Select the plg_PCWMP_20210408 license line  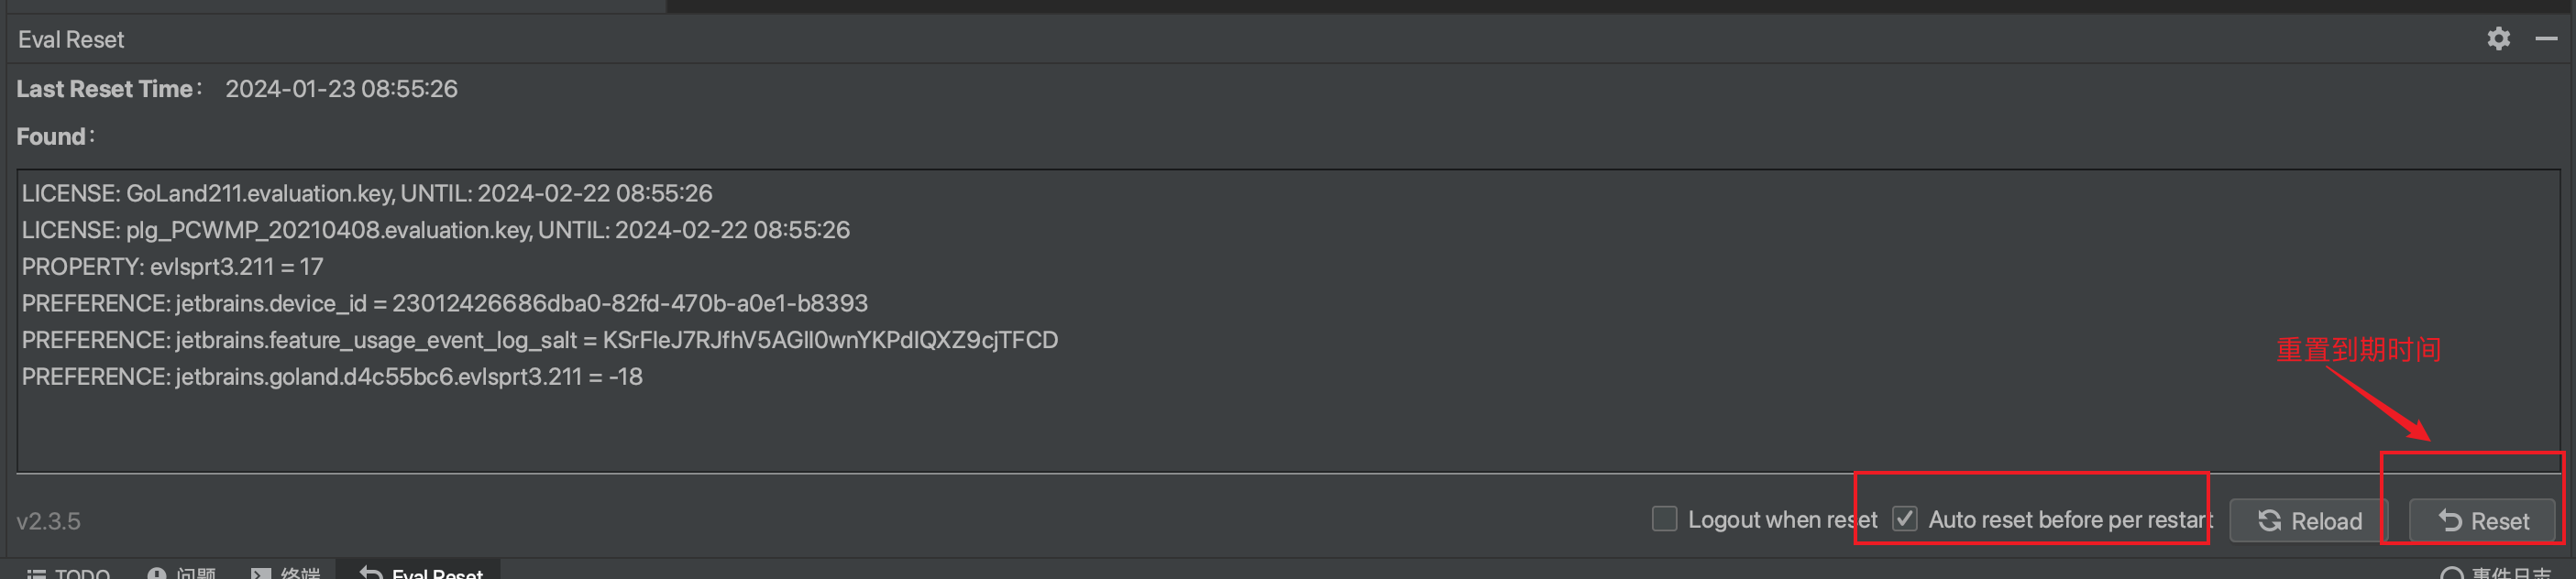436,230
